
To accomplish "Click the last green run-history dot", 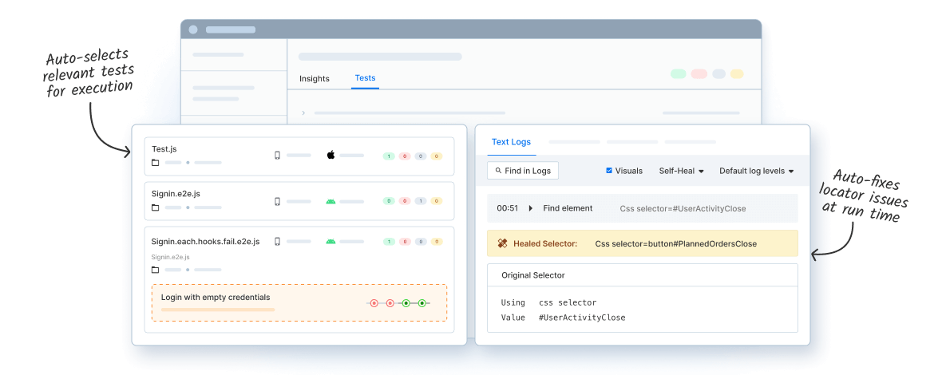I will 422,303.
